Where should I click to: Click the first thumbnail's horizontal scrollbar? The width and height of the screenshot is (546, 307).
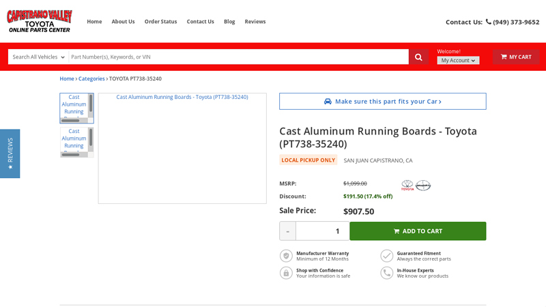click(74, 121)
